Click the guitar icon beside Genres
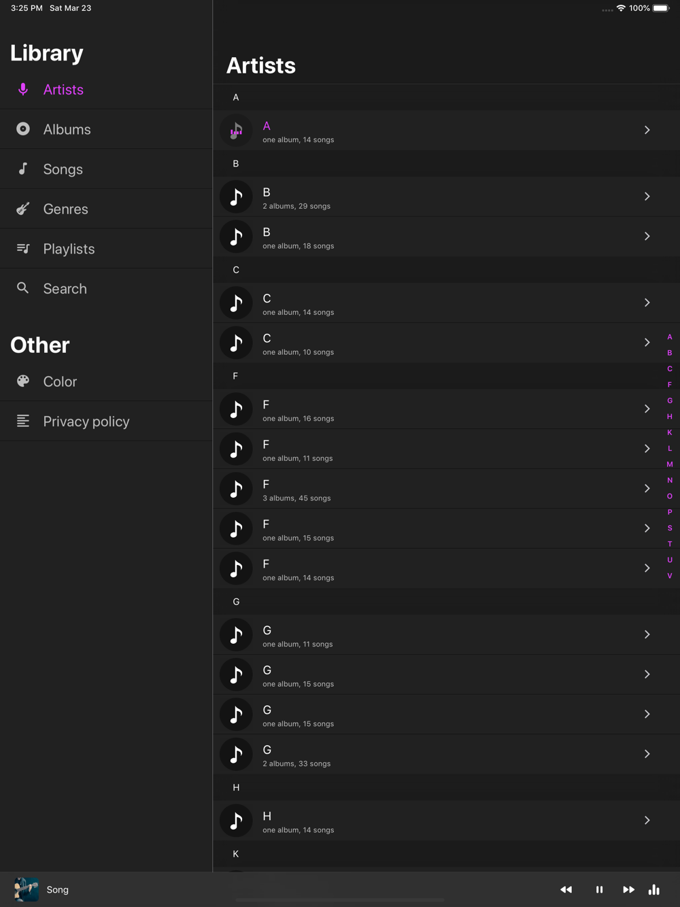Screen dimensions: 680x907 (23, 209)
